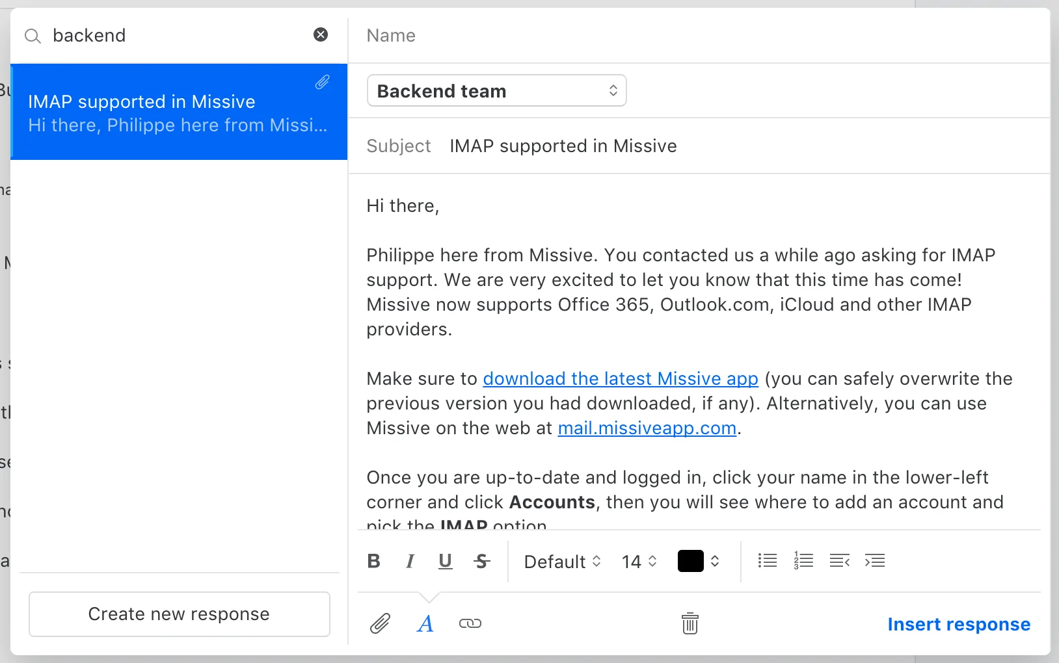Increase indent of text
Image resolution: width=1059 pixels, height=663 pixels.
click(875, 560)
